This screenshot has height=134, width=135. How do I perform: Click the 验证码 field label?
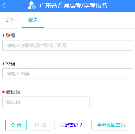click(x=13, y=92)
